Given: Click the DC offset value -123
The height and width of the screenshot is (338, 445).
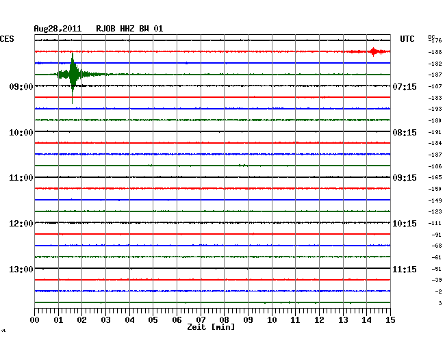Looking at the screenshot, I should point(435,211).
